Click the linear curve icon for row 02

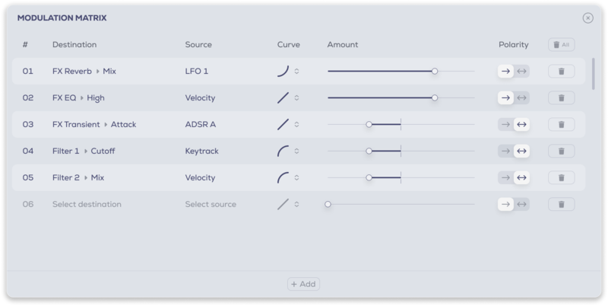(x=283, y=98)
